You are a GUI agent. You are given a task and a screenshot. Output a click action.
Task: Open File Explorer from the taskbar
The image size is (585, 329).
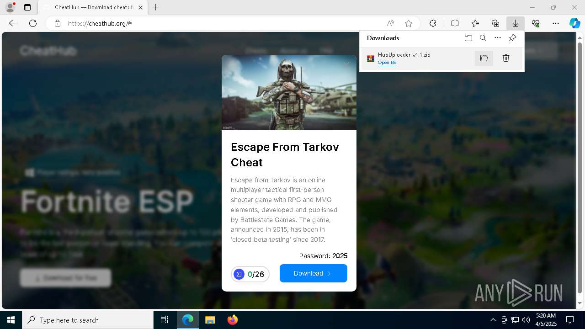(x=210, y=320)
